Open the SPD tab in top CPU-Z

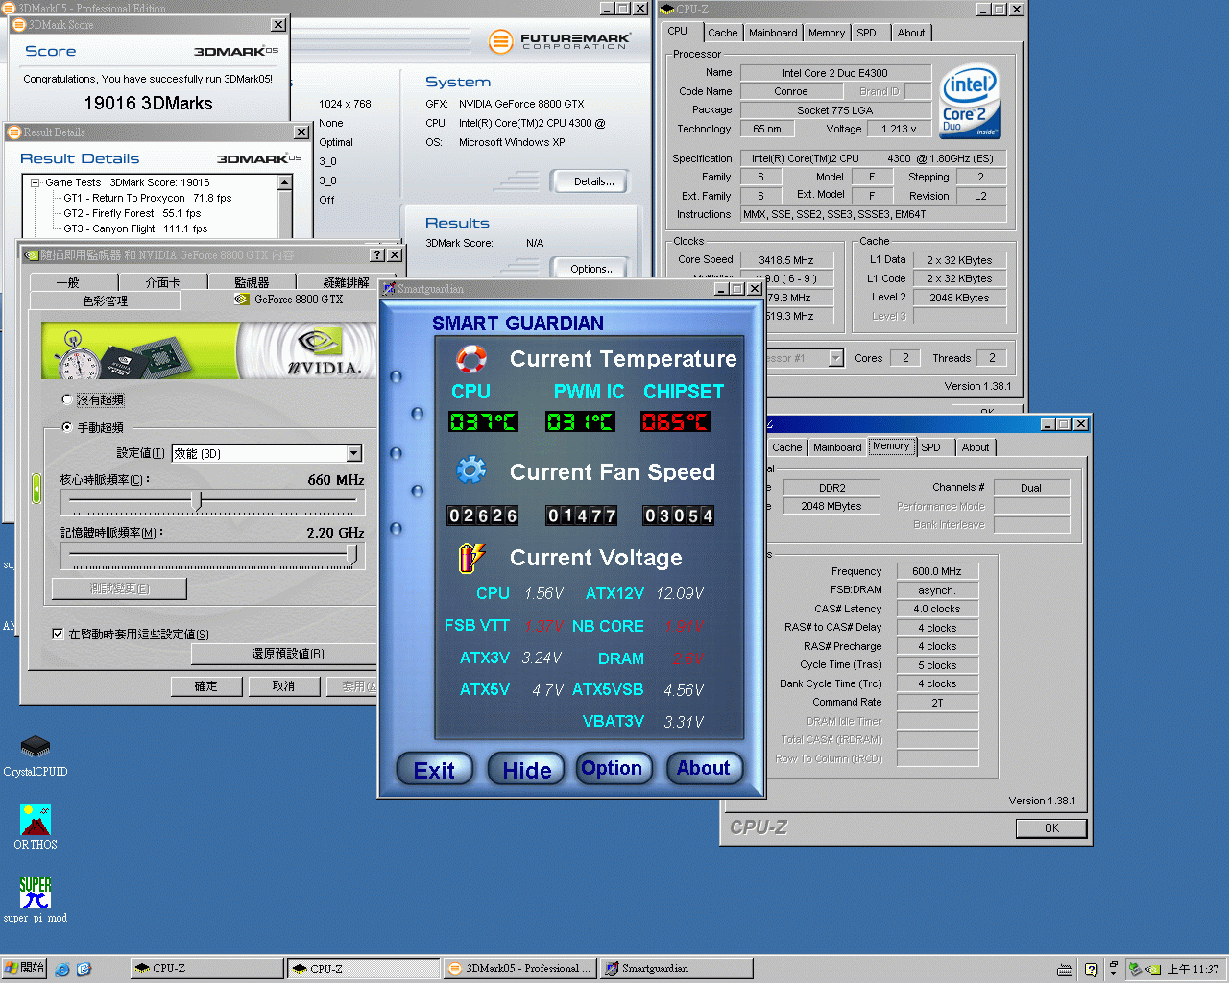coord(866,33)
